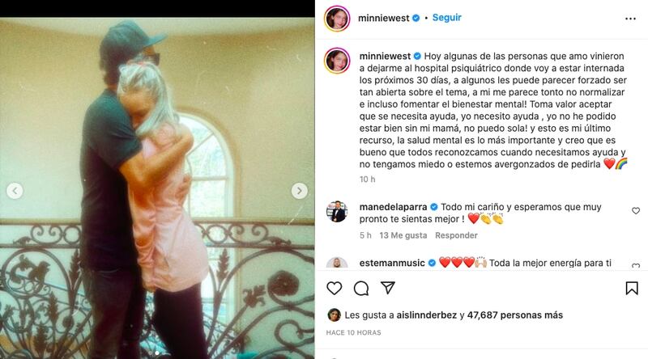Open comments with the speech bubble icon
The width and height of the screenshot is (648, 359).
[x=360, y=288]
